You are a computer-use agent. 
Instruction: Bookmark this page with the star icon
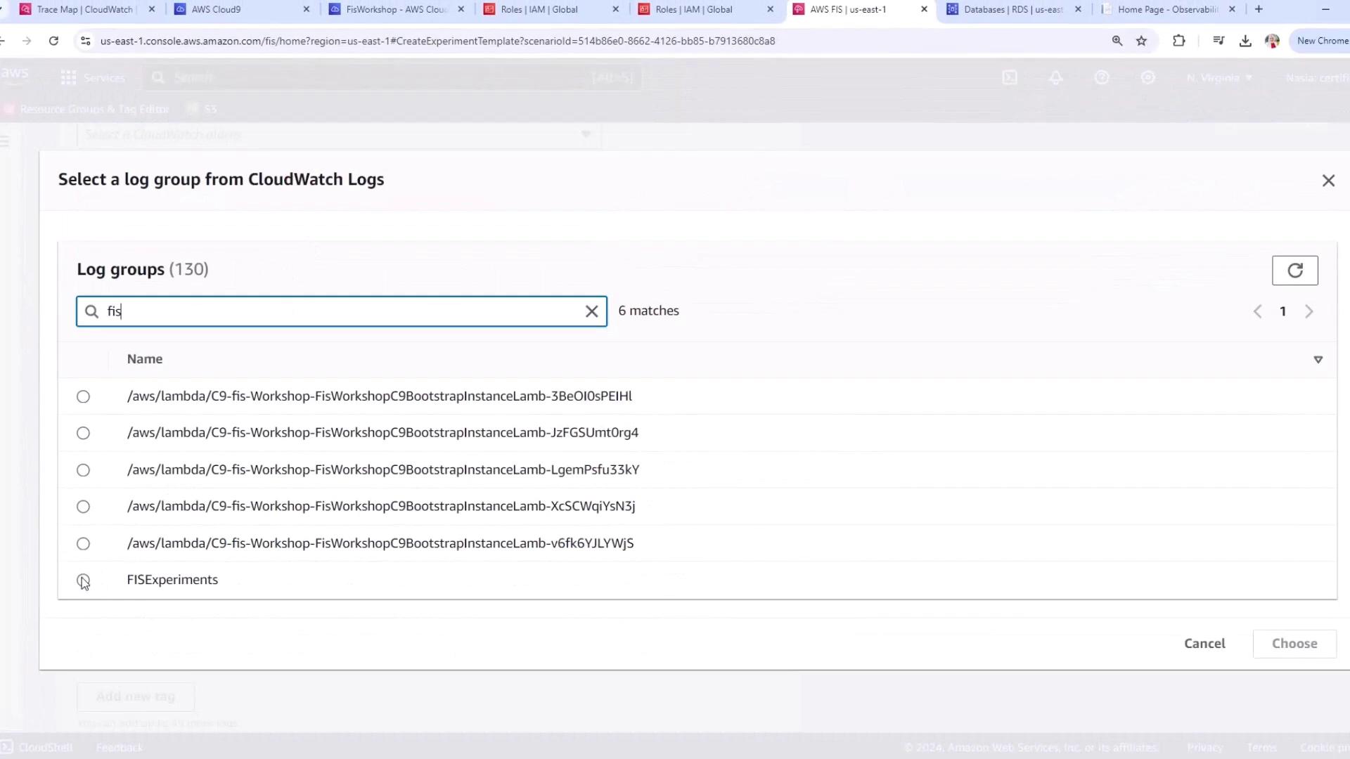coord(1141,41)
